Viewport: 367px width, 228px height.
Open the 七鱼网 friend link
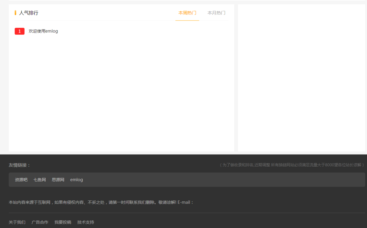(40, 180)
